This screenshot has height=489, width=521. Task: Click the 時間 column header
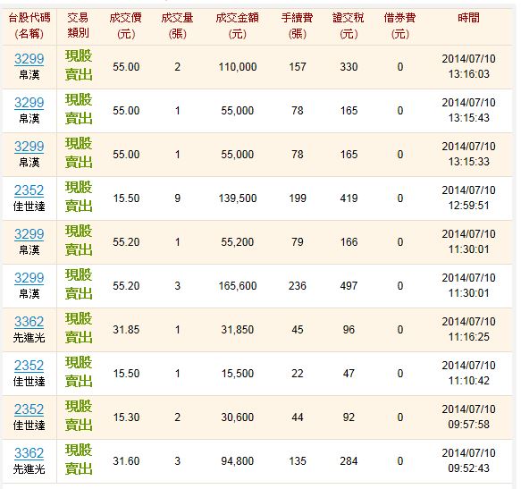(468, 18)
